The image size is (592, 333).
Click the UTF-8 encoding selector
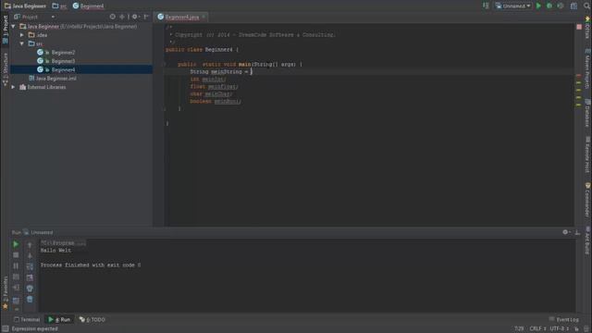point(559,329)
